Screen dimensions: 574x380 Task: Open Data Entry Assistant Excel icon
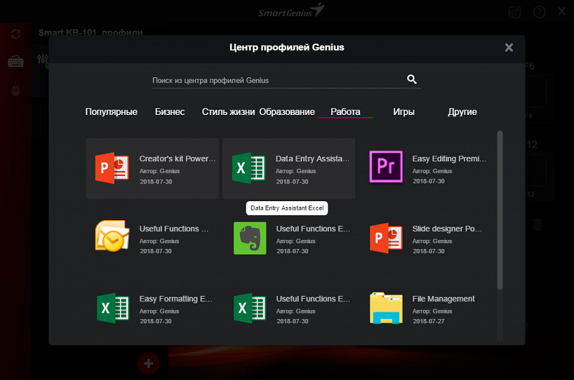249,168
